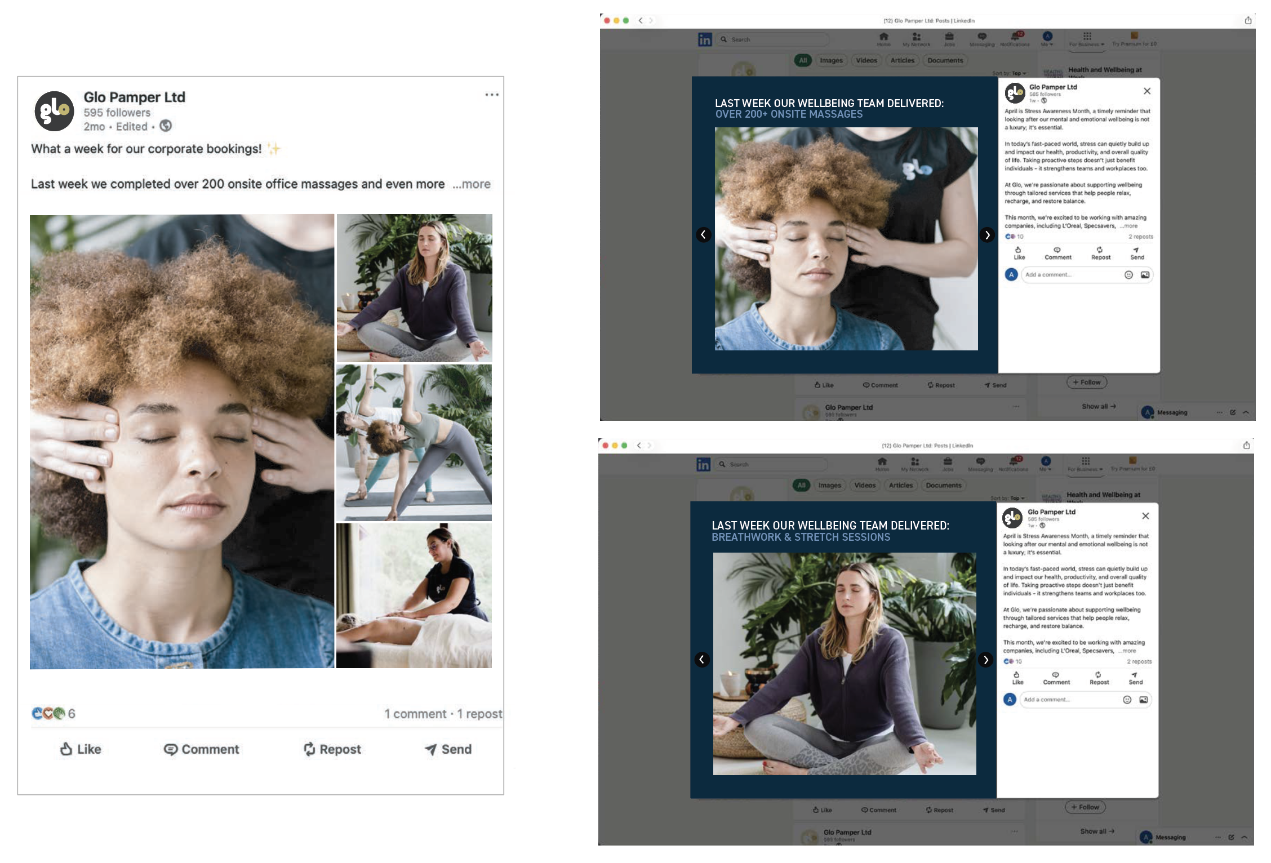This screenshot has width=1271, height=863.
Task: Click the LinkedIn logo in the upper browser window
Action: [x=704, y=39]
